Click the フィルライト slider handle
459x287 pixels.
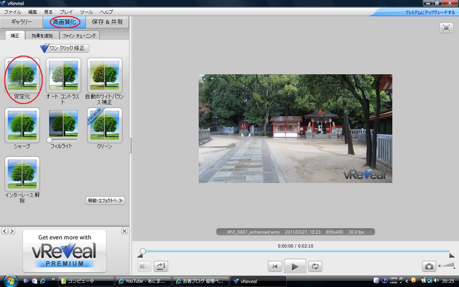click(x=49, y=140)
